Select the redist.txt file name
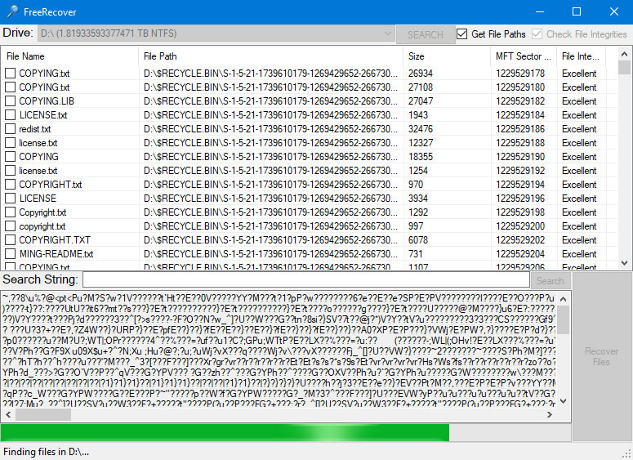The image size is (633, 460). (35, 129)
